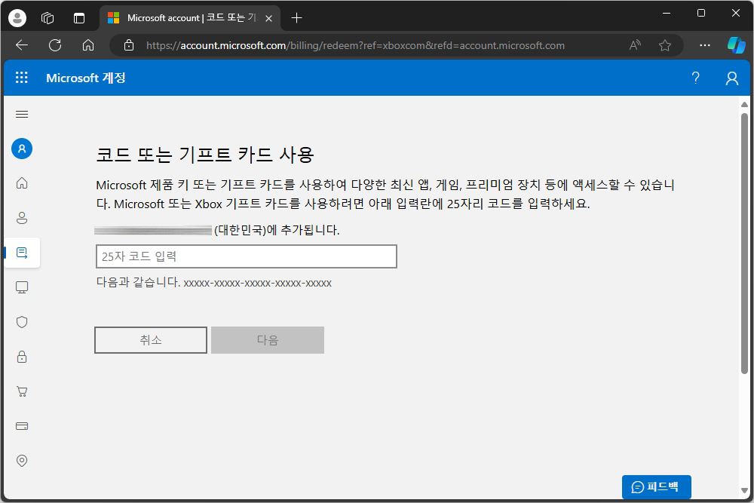Click the (대한민국)에 추가됩니다 text
The width and height of the screenshot is (754, 503).
click(277, 230)
